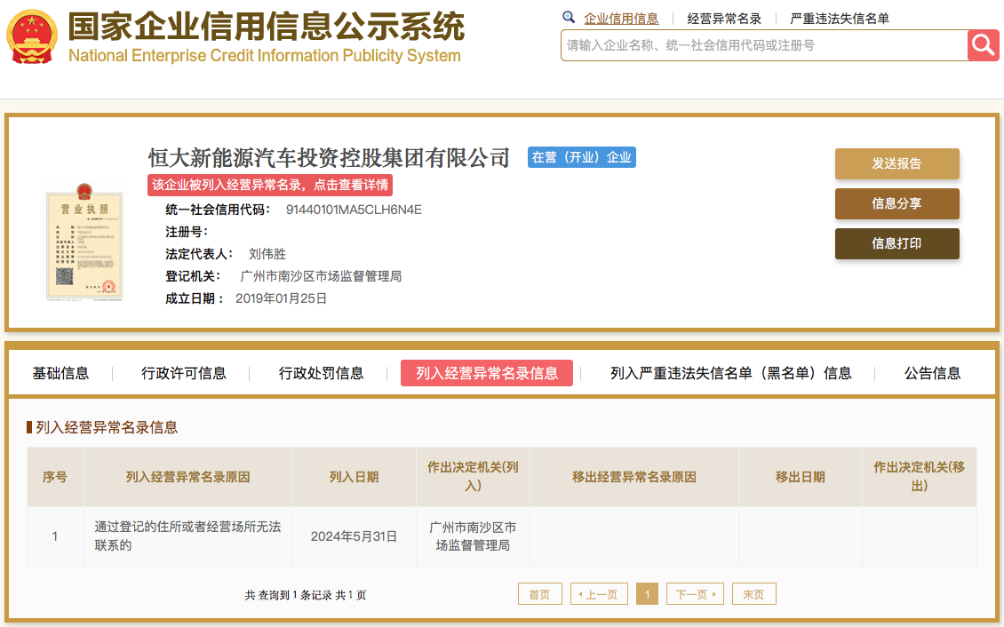The height and width of the screenshot is (627, 1004).
Task: Click the 信息分享 button
Action: pos(897,203)
